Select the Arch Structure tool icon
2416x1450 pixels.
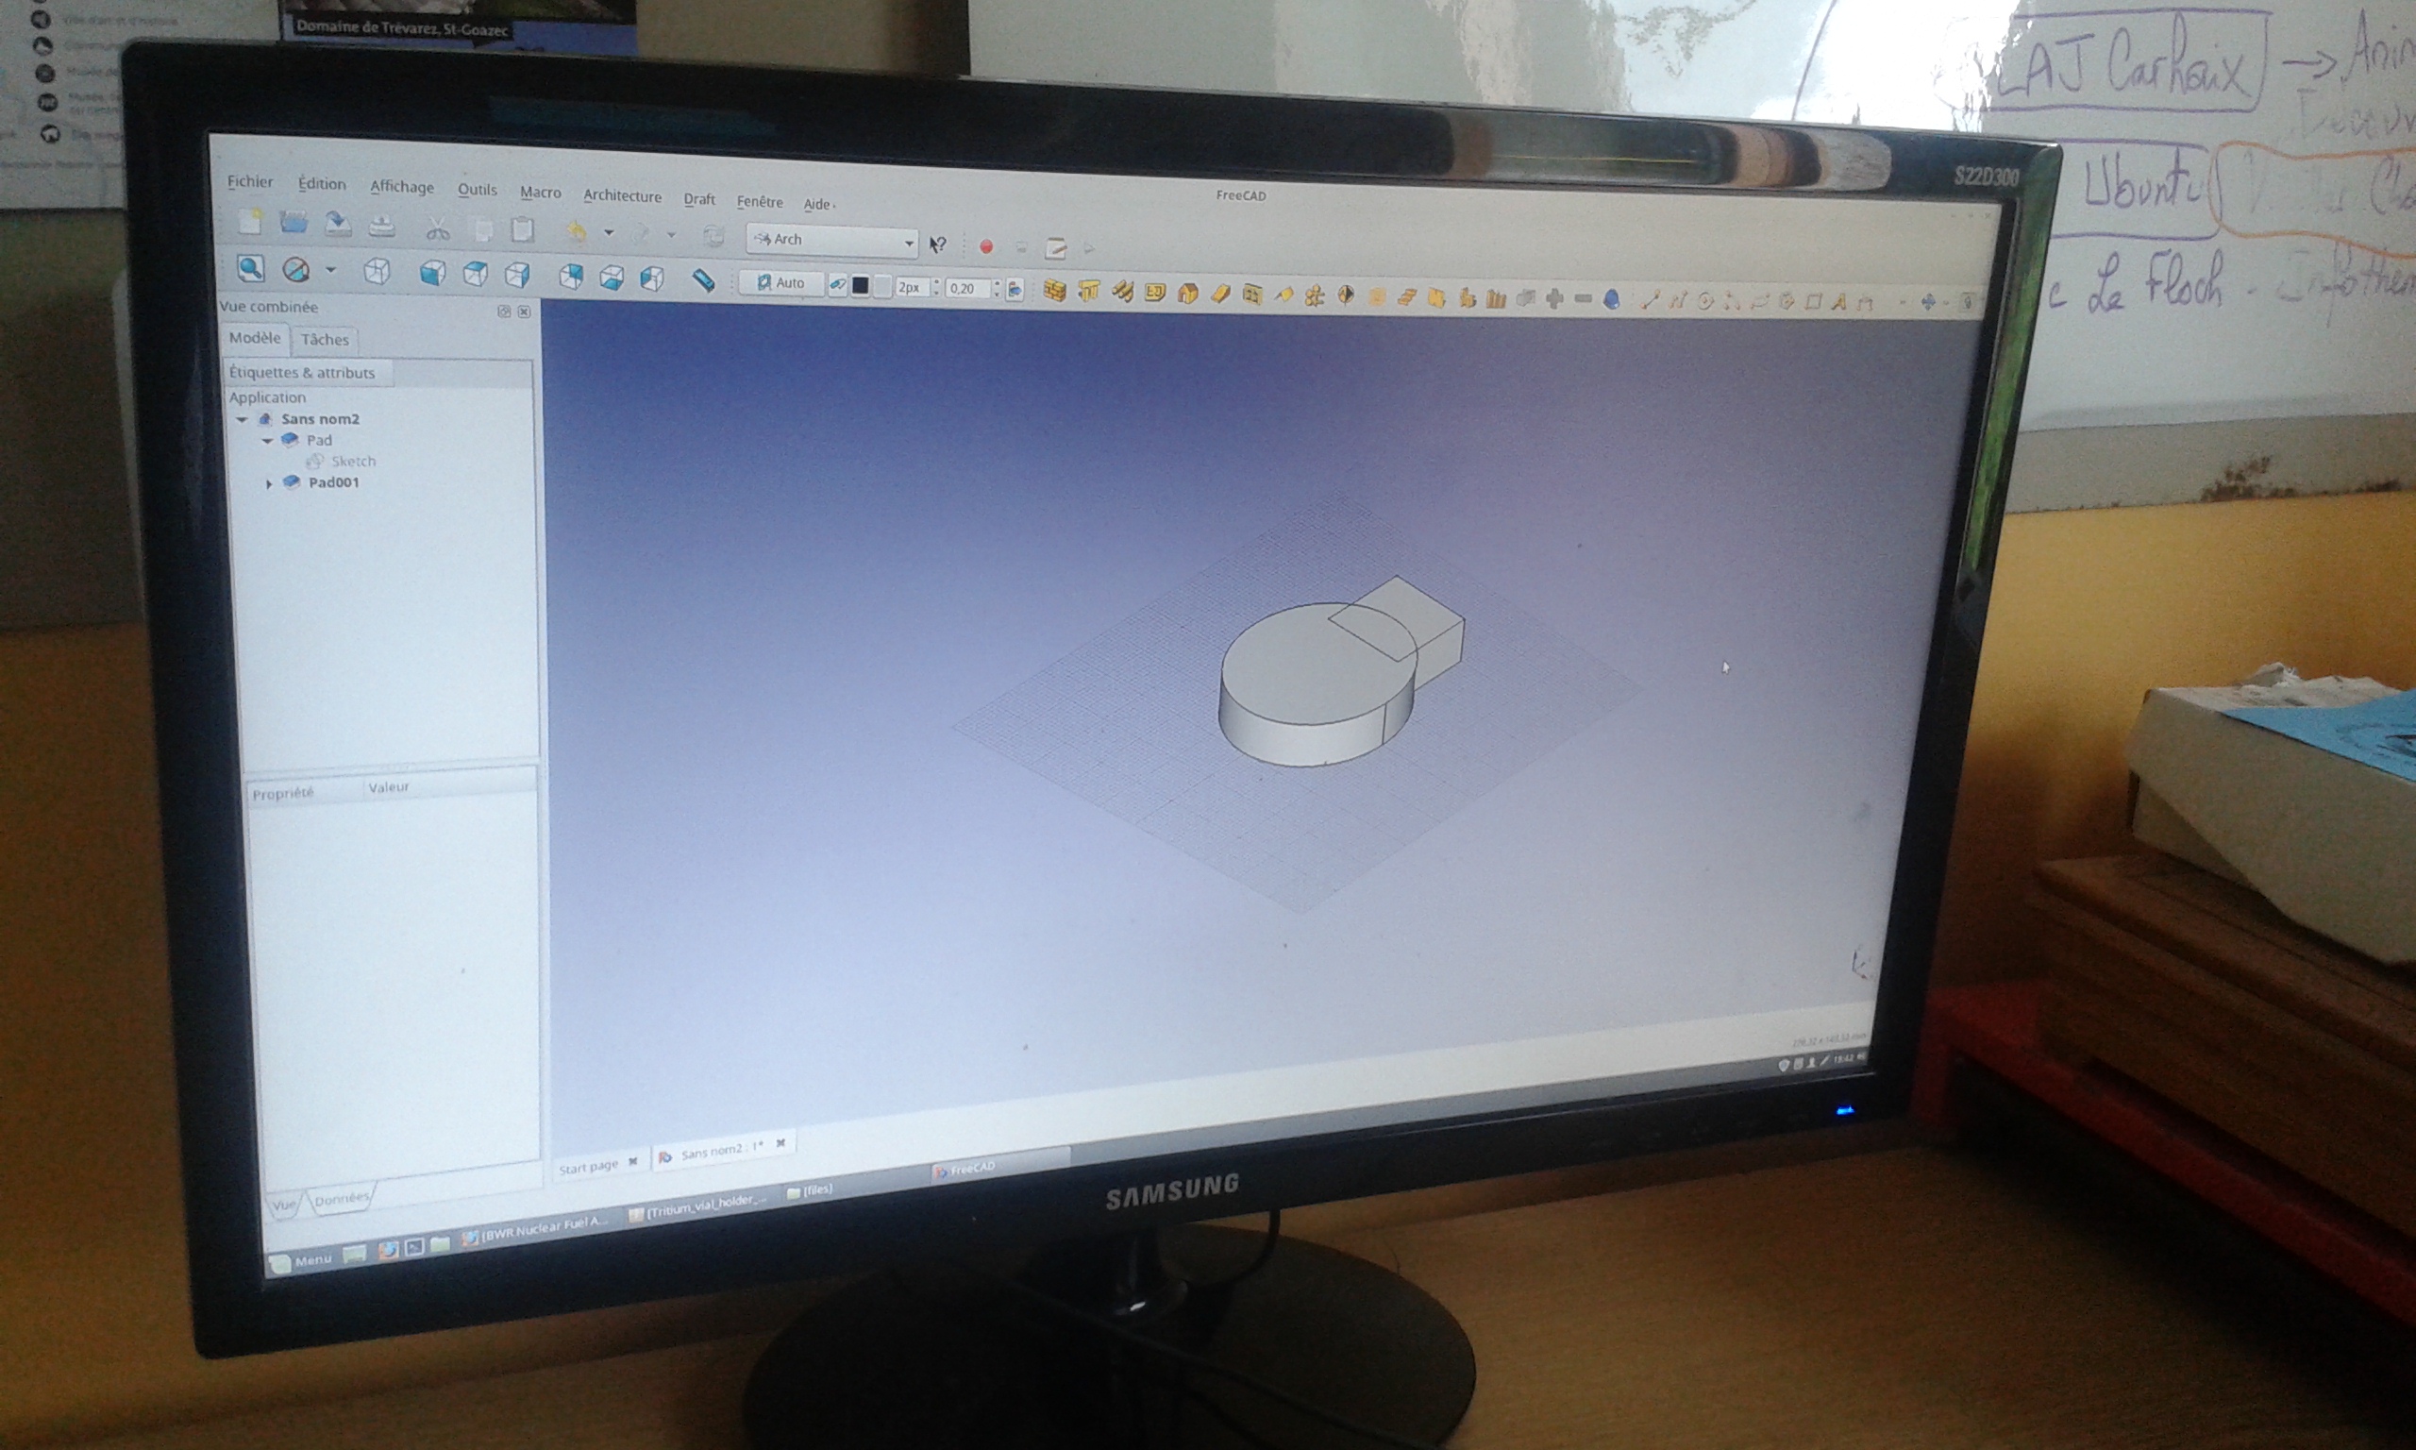(1089, 291)
